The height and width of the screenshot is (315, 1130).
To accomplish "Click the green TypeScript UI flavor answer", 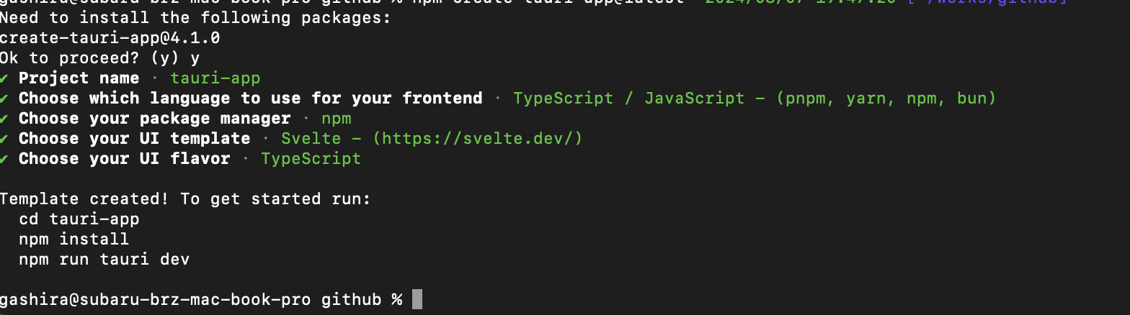I will click(311, 158).
